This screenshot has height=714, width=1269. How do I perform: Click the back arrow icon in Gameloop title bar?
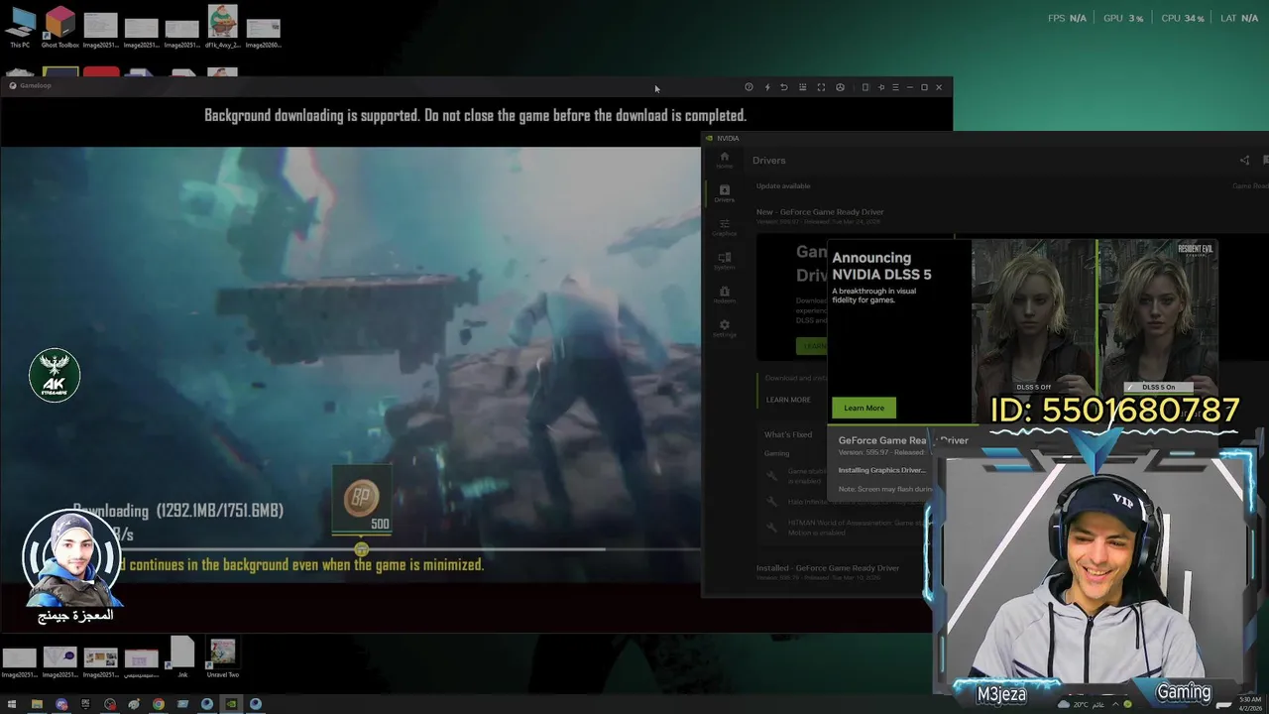pos(784,87)
